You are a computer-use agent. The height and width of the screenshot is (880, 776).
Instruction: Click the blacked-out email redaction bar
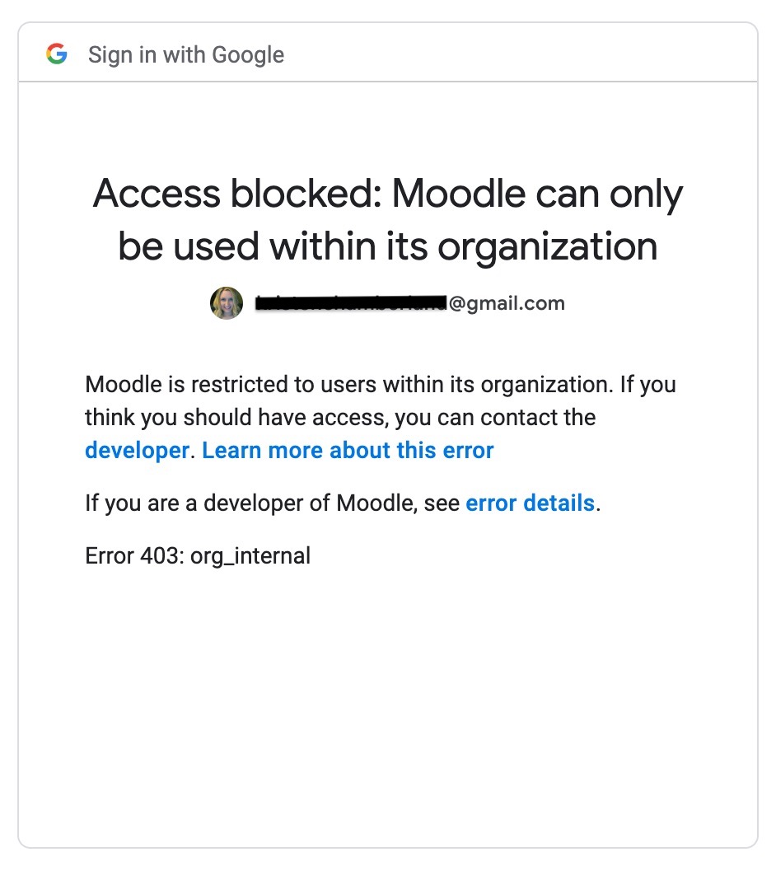pyautogui.click(x=350, y=303)
